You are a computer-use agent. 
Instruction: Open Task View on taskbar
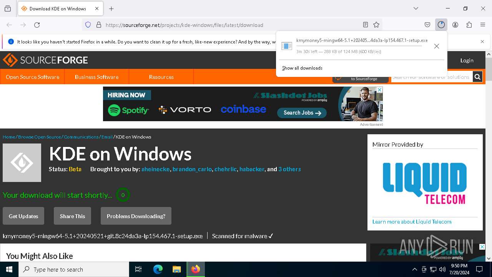click(138, 269)
